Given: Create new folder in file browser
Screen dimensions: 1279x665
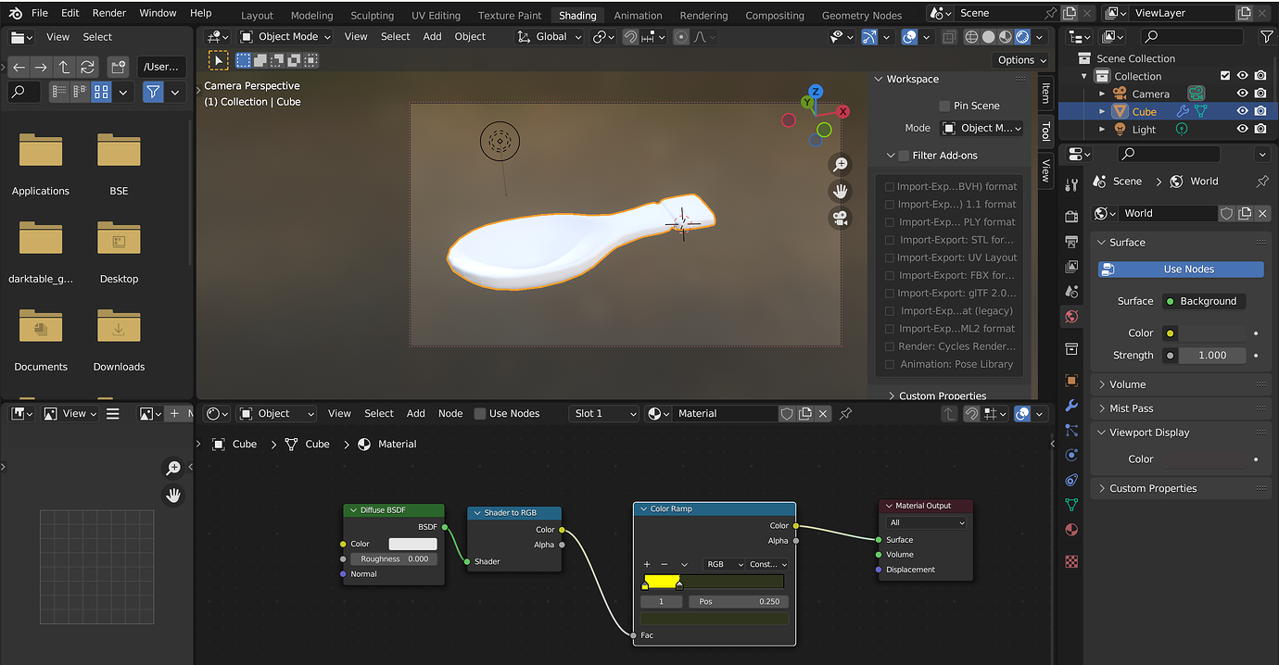Looking at the screenshot, I should (118, 68).
